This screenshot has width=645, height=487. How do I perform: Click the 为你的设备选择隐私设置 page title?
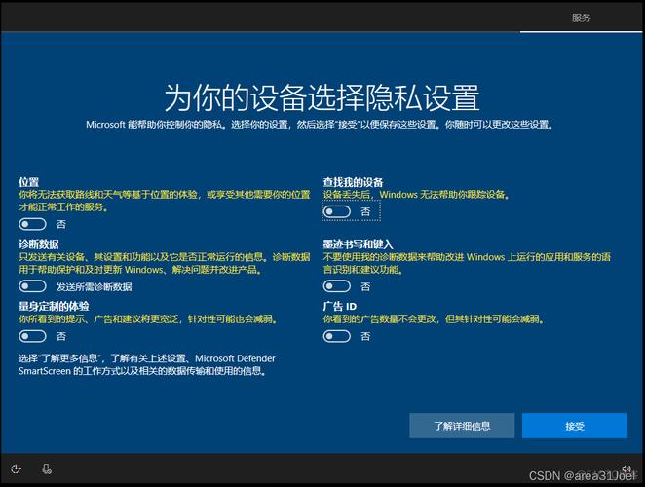[x=322, y=98]
